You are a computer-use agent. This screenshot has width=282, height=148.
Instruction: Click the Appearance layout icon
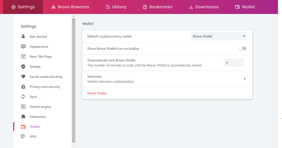tap(23, 46)
